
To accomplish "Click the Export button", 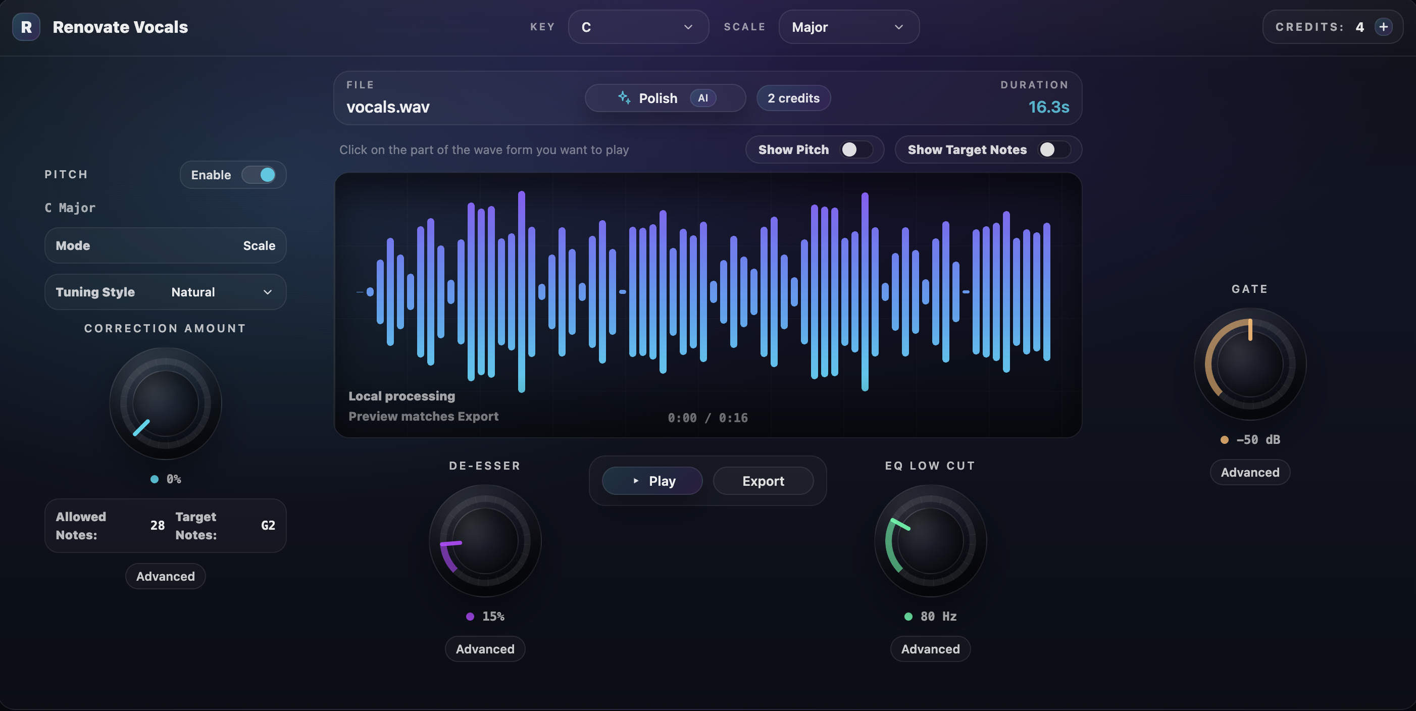I will 764,481.
